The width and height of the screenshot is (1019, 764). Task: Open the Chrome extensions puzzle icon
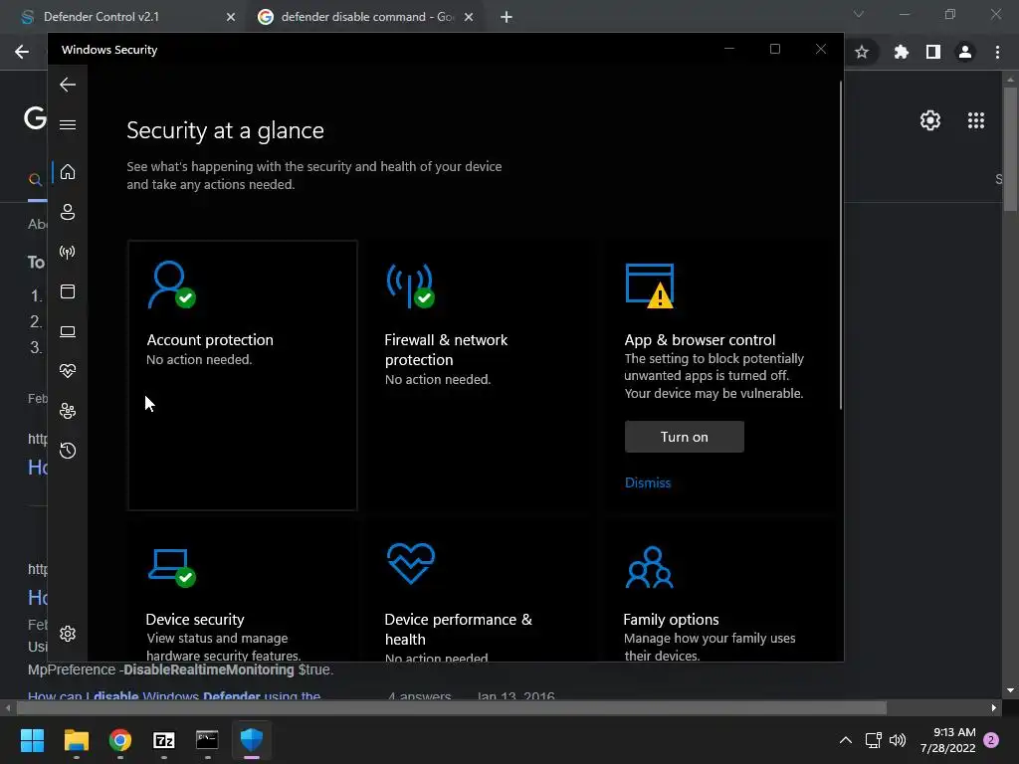(x=901, y=52)
